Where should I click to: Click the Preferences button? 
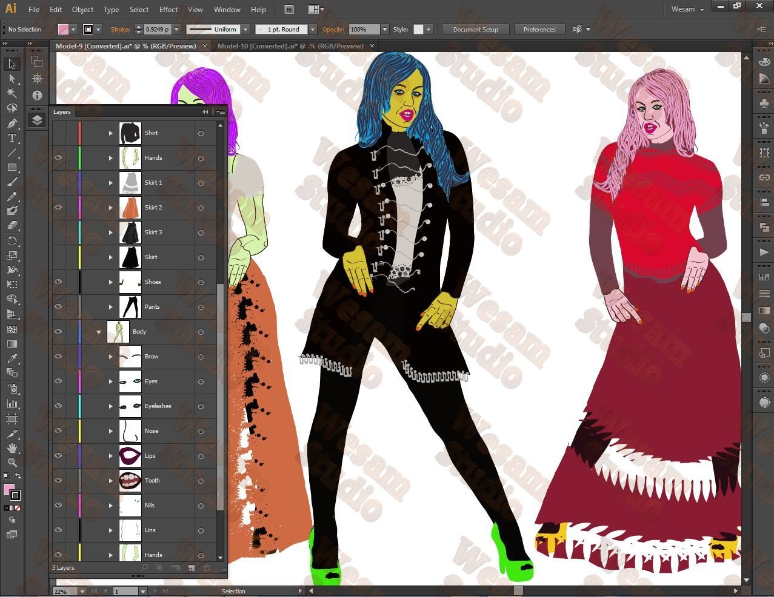pos(539,29)
